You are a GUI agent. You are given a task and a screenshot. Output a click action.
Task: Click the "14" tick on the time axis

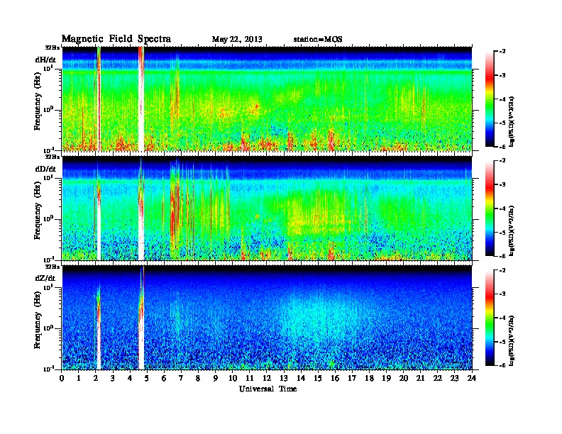click(x=301, y=379)
